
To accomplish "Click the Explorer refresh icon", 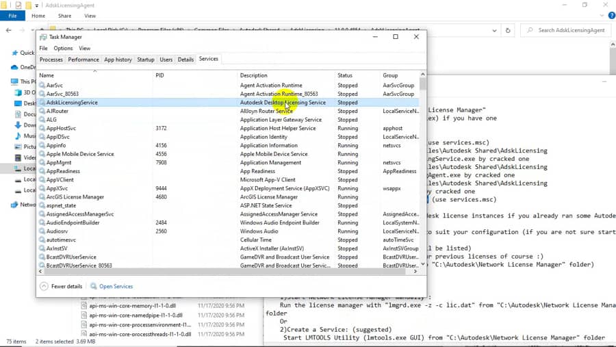I will pos(508,30).
